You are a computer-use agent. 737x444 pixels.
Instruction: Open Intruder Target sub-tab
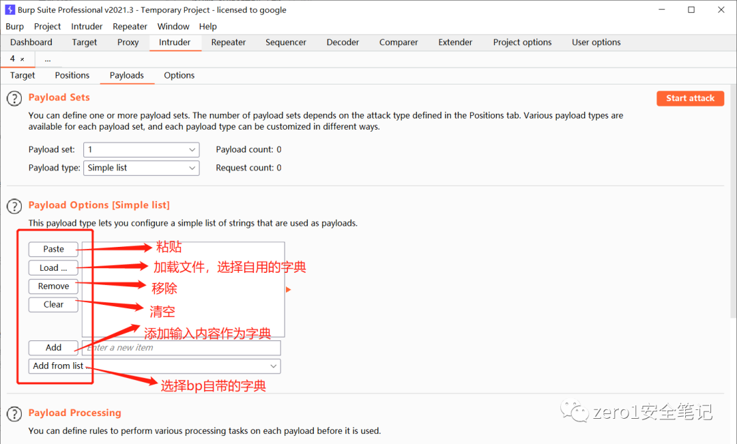tap(23, 75)
